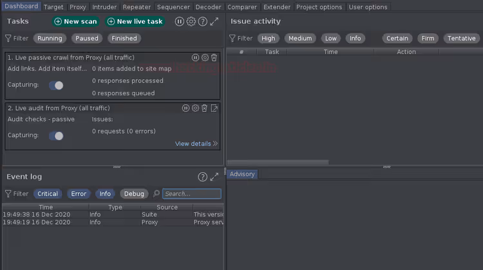Viewport: 483px width, 270px height.
Task: Select the Dashboard tab
Action: [21, 6]
